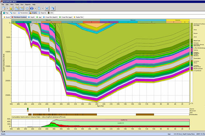Click the Overburden bar in the petroleum events chart

click(x=68, y=114)
